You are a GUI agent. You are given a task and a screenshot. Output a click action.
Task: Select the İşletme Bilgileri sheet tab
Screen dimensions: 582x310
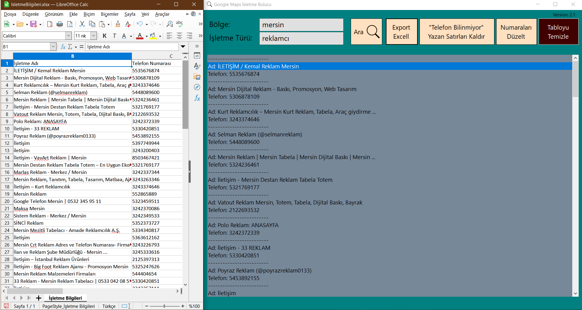65,298
